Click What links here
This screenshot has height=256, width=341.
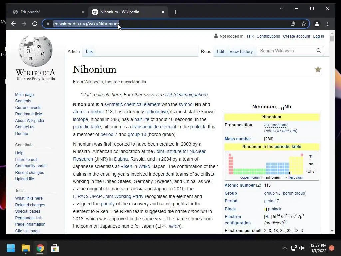pyautogui.click(x=29, y=198)
